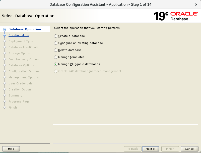Click the greyed-out Finish button
Image resolution: width=201 pixels, height=153 pixels.
click(170, 149)
